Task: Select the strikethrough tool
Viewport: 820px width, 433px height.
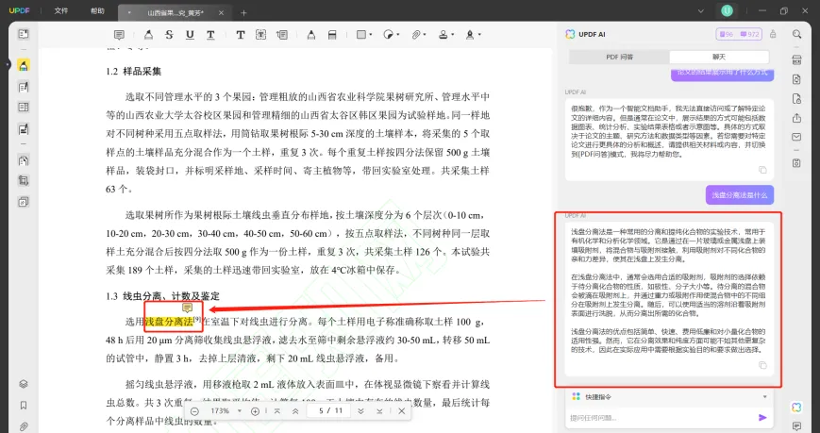Action: 169,35
